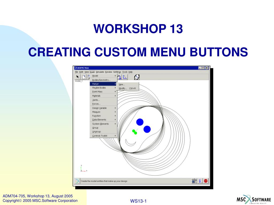274x205 pixels.
Task: Choose Bodies/Geometry... from Build menu
Action: point(104,80)
